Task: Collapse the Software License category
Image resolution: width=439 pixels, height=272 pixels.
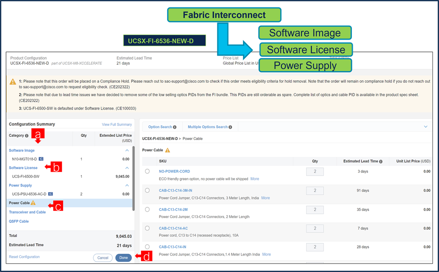Action: coord(127,168)
